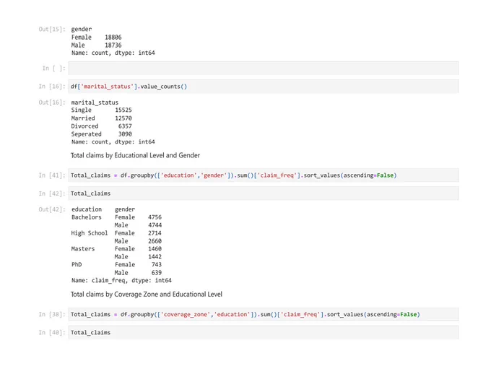
Task: Click the Single count 15525
Action: pyautogui.click(x=123, y=110)
